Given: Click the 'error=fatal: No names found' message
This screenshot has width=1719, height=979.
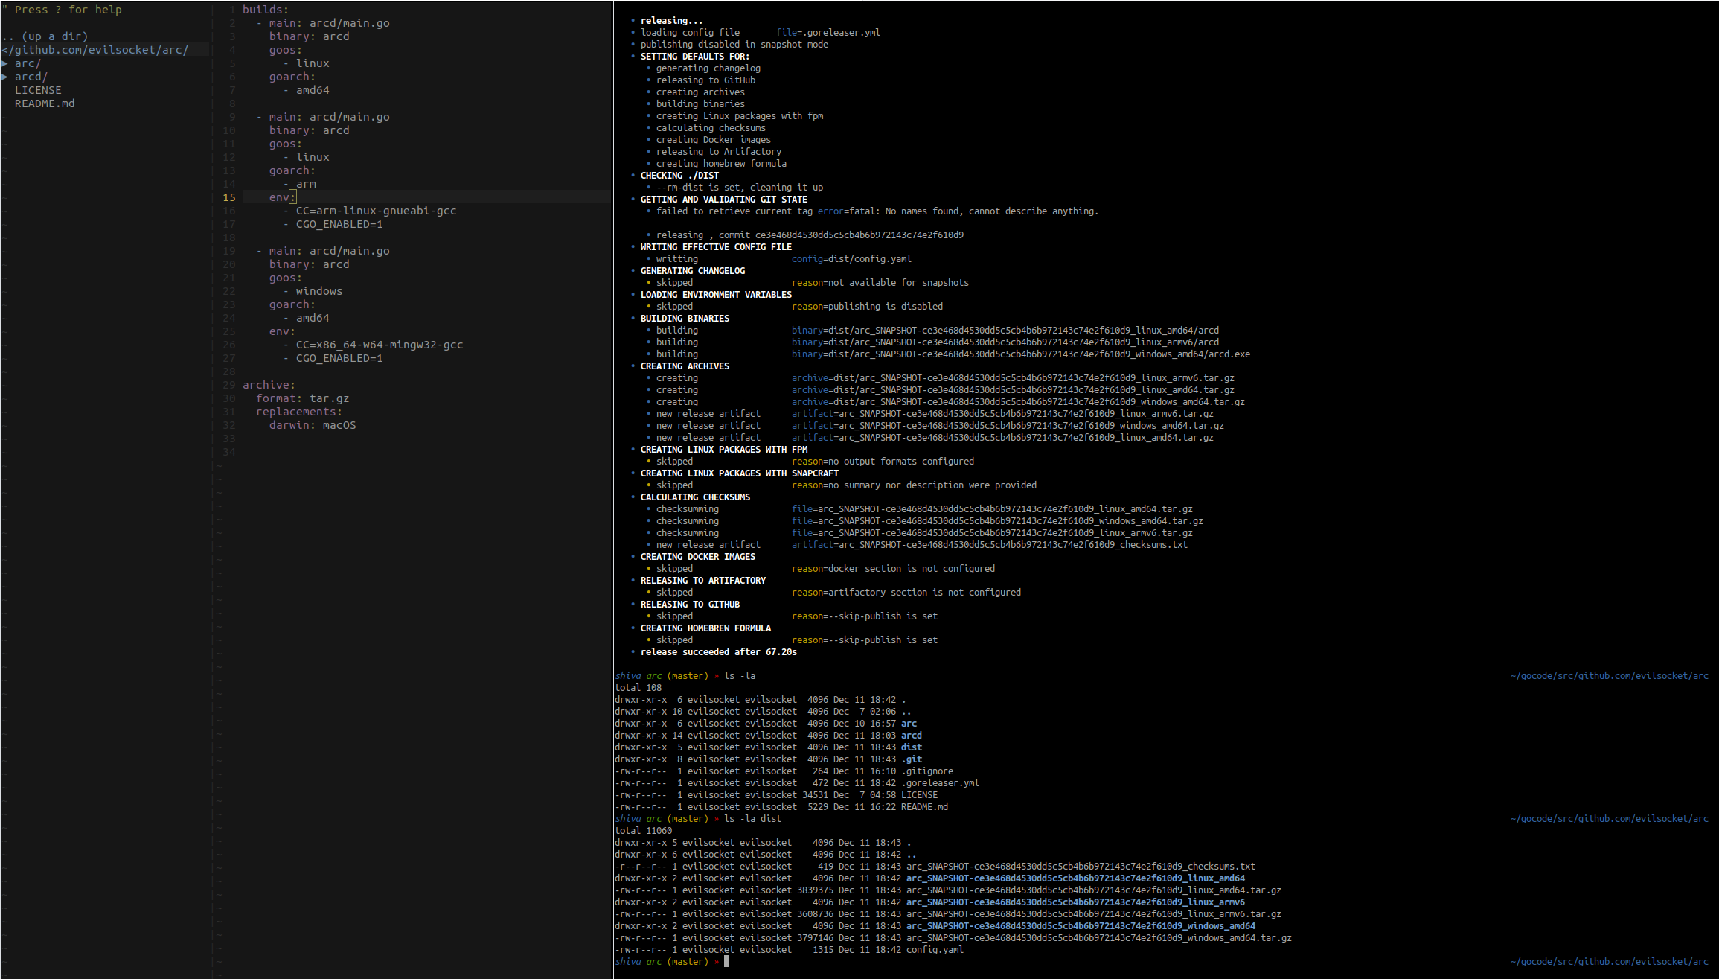Looking at the screenshot, I should (x=958, y=211).
